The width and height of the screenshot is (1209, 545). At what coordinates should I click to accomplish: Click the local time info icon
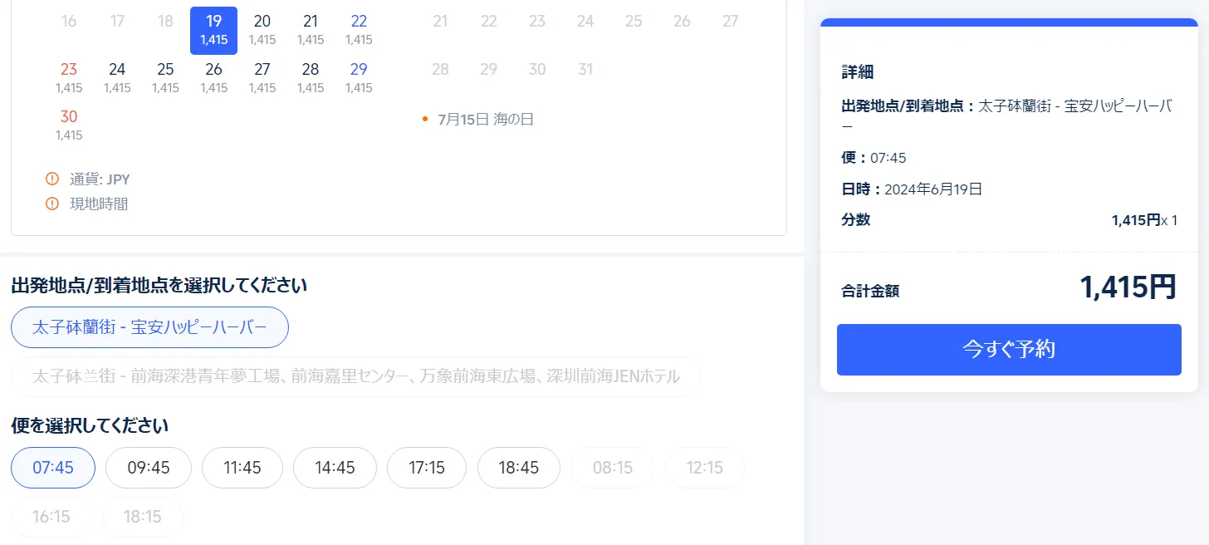point(52,204)
